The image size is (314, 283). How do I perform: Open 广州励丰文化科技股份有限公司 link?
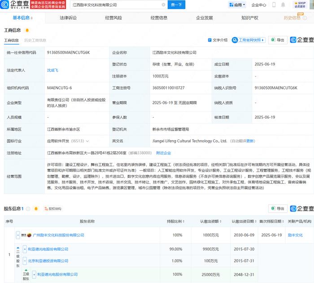[x=58, y=235]
